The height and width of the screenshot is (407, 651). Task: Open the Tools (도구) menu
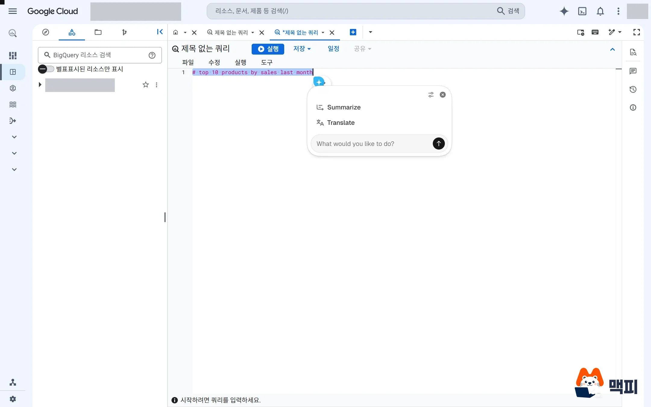[x=267, y=62]
